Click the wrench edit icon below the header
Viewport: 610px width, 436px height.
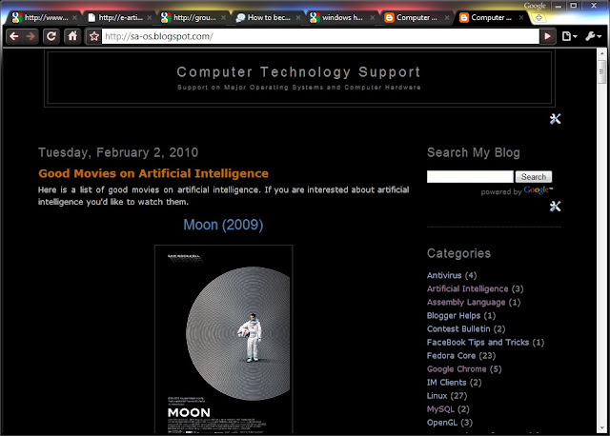555,119
